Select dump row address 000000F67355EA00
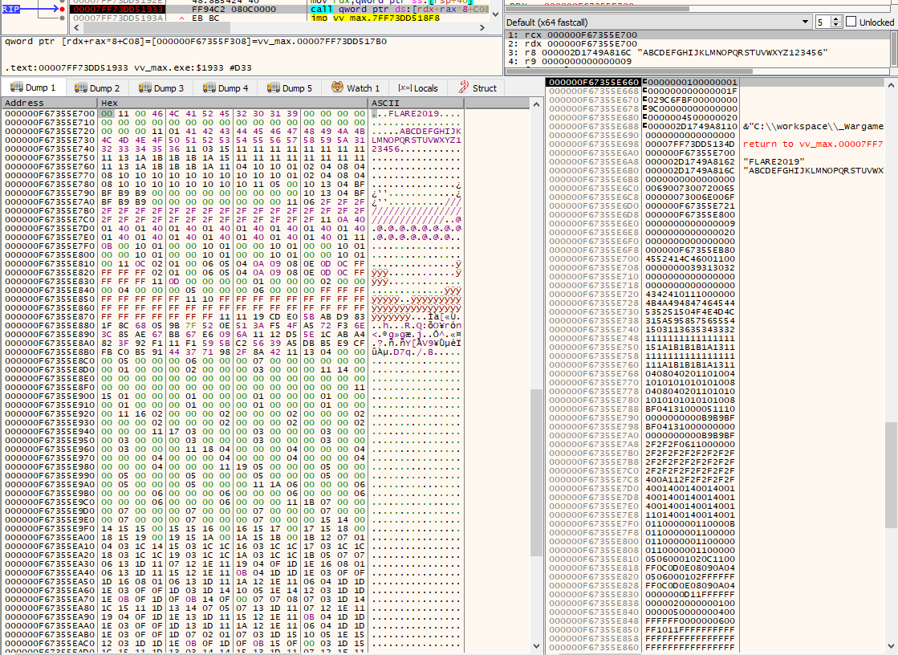The height and width of the screenshot is (655, 898). click(50, 538)
